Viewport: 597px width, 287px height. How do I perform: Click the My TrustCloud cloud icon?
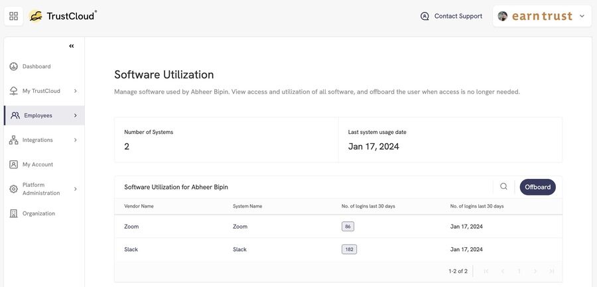14,91
